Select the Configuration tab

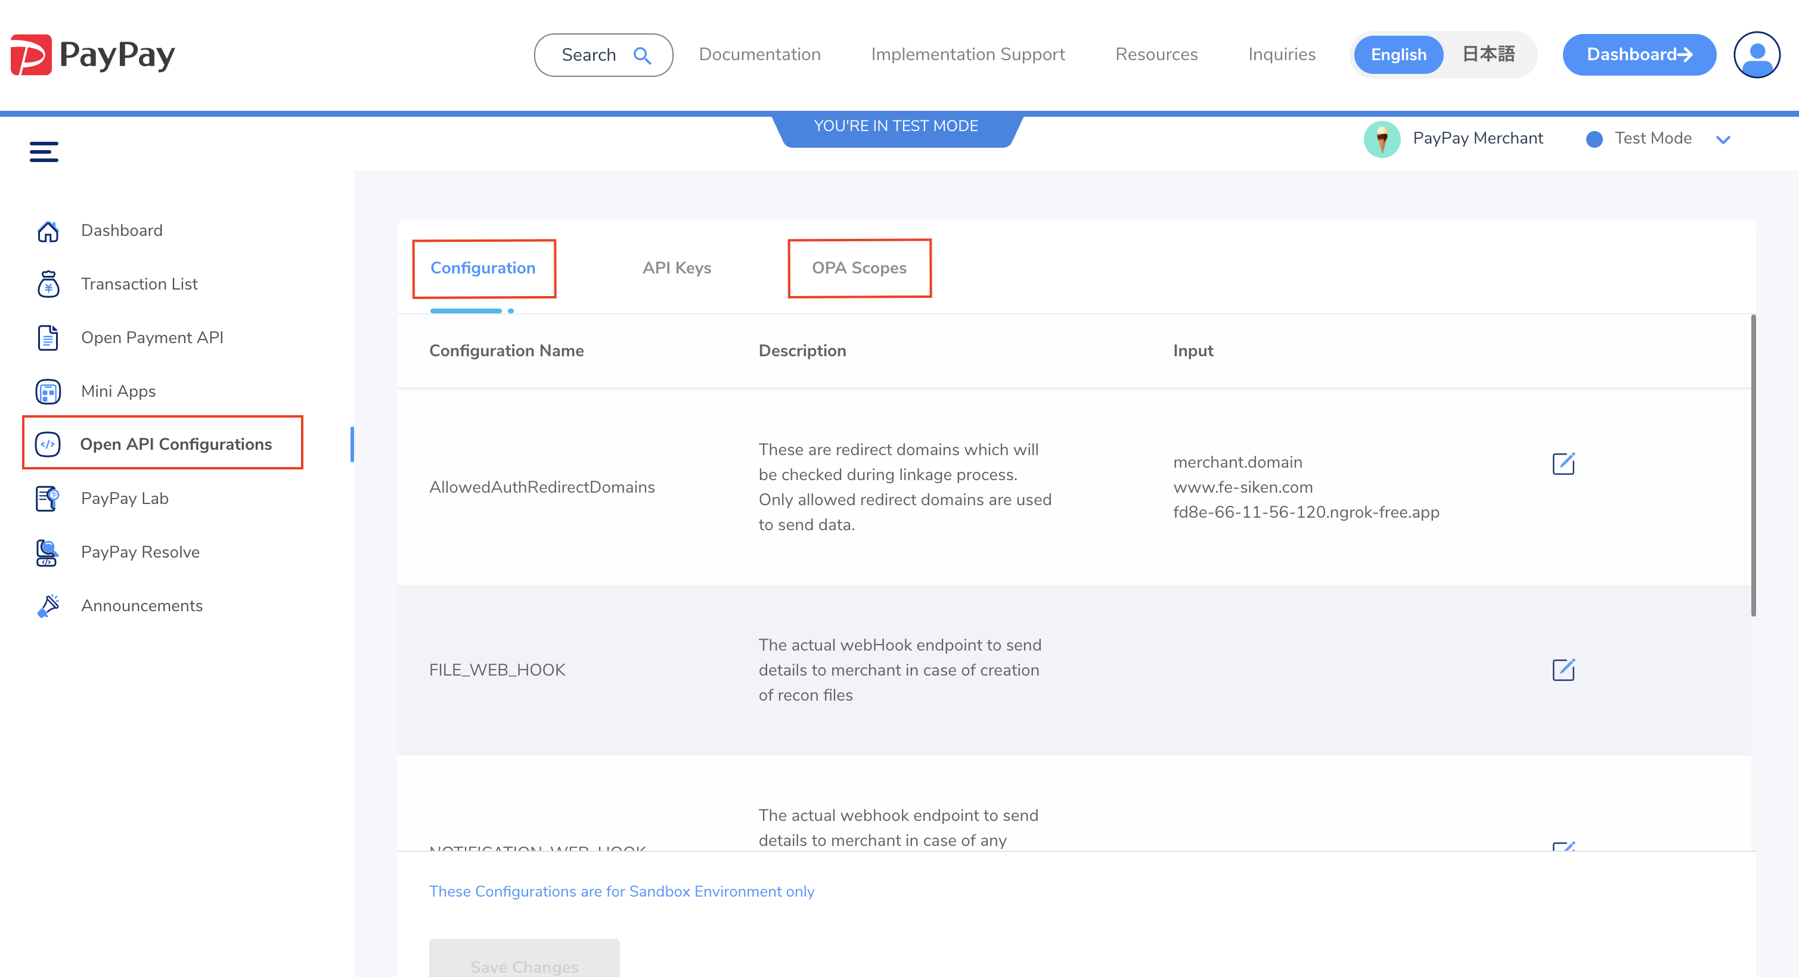tap(483, 268)
